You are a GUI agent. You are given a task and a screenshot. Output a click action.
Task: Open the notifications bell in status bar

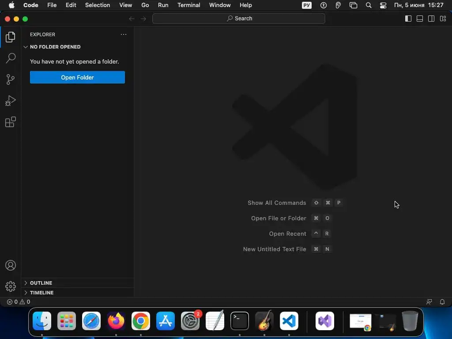[442, 302]
